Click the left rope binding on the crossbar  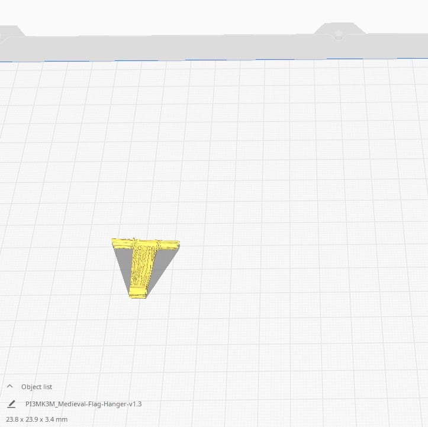pyautogui.click(x=135, y=242)
